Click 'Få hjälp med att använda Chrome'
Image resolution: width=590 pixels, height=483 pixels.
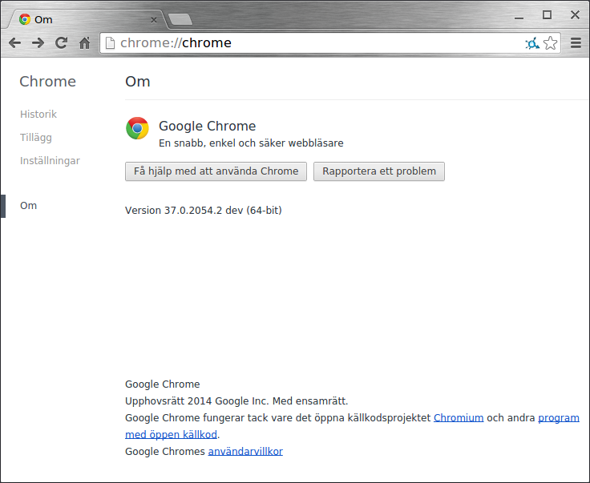click(x=216, y=171)
